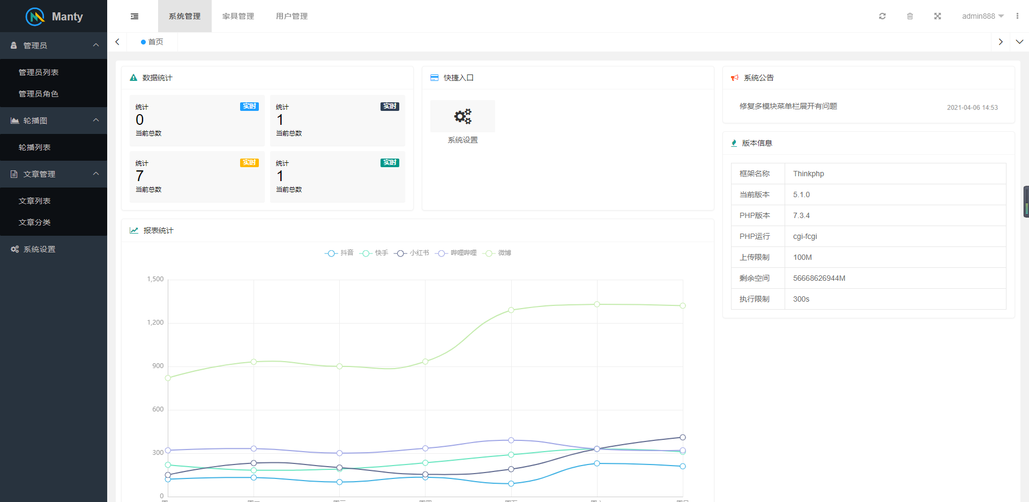Click the trash clear-cache icon
Viewport: 1029px width, 502px height.
pos(910,16)
